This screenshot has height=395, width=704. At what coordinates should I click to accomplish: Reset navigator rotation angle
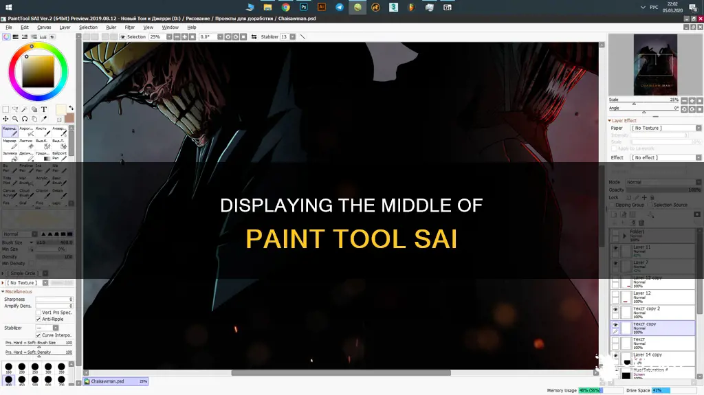699,109
